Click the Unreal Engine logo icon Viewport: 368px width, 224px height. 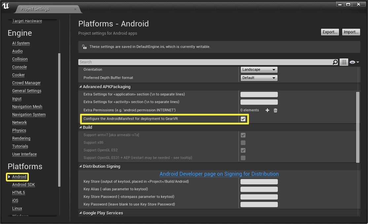click(5, 6)
